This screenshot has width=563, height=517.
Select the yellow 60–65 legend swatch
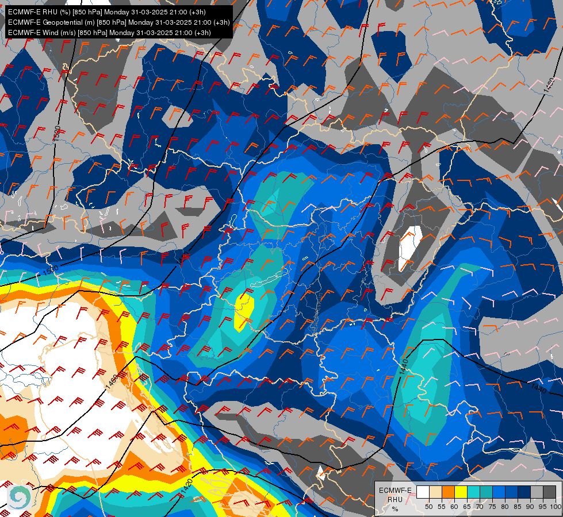(x=461, y=492)
